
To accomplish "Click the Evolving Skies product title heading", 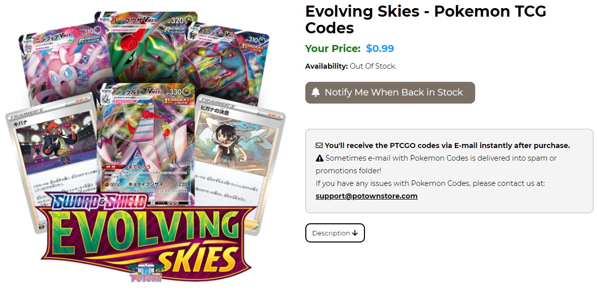I will [426, 19].
